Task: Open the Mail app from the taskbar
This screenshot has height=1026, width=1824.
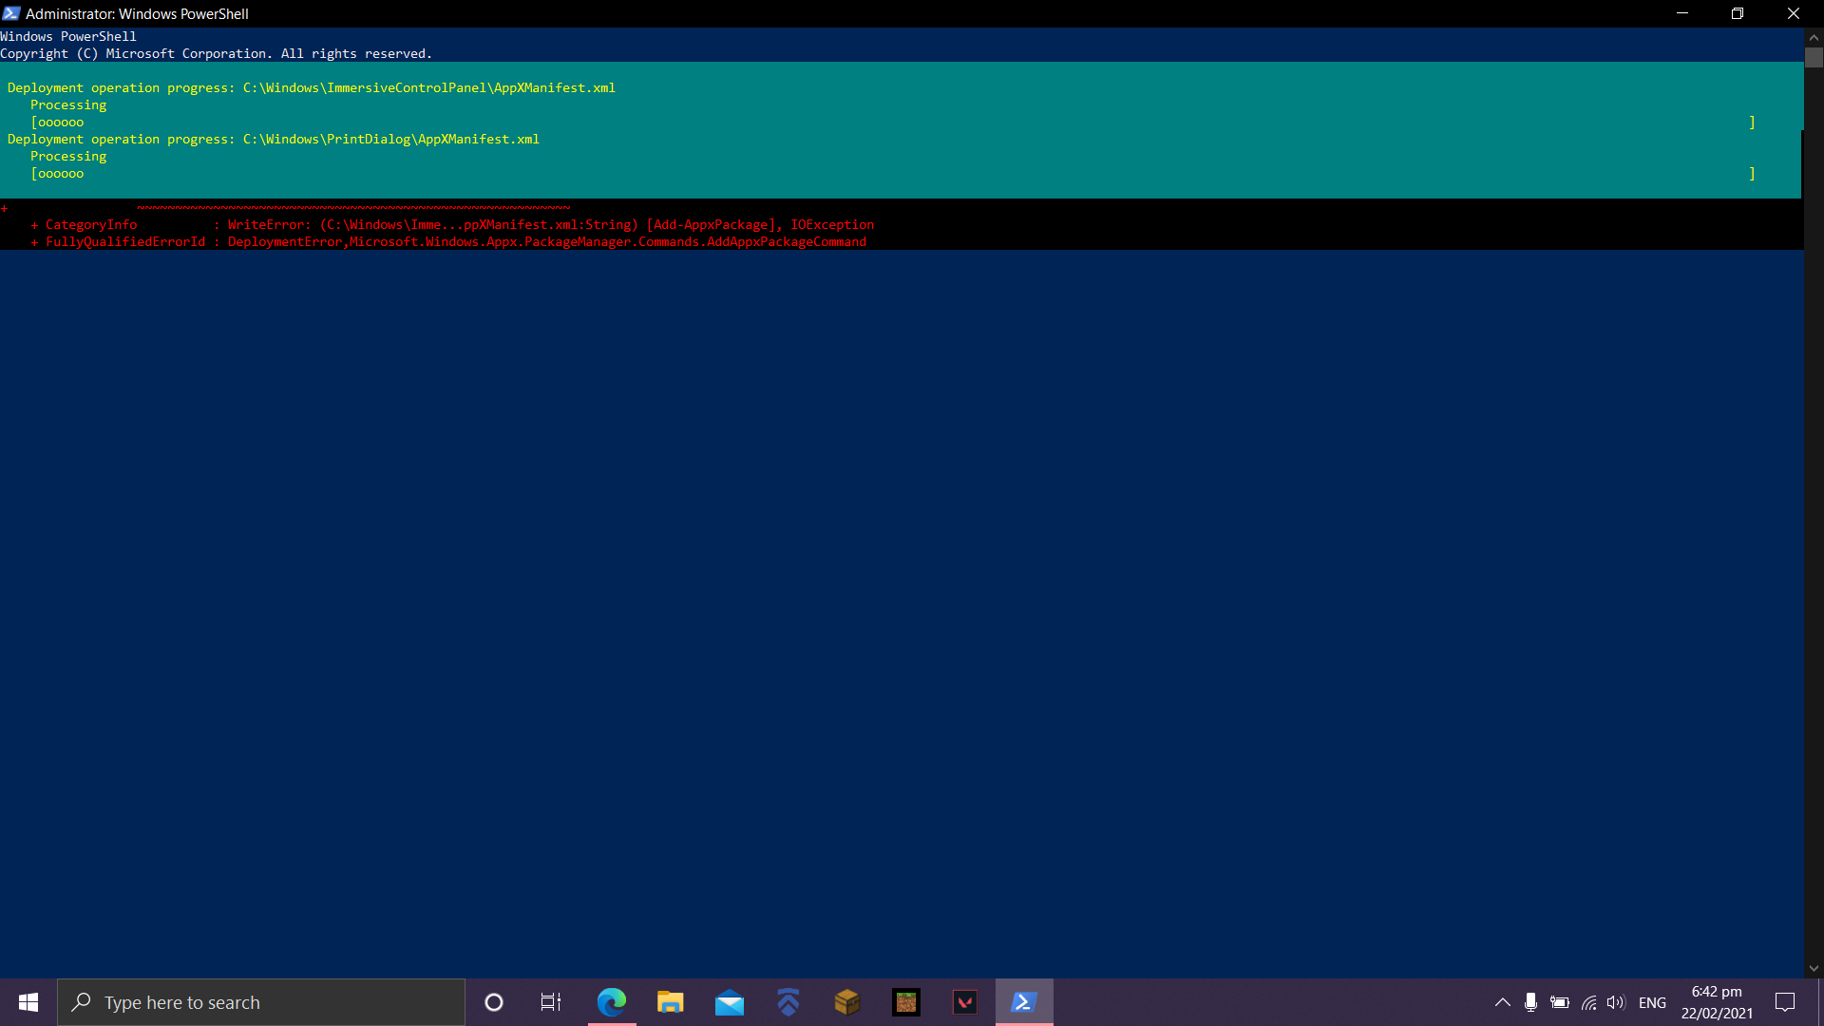Action: click(x=730, y=1002)
